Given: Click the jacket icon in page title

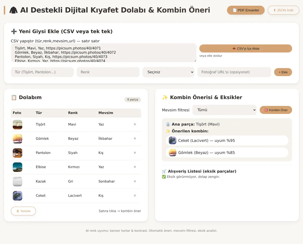Looking at the screenshot, I should 13,10.
